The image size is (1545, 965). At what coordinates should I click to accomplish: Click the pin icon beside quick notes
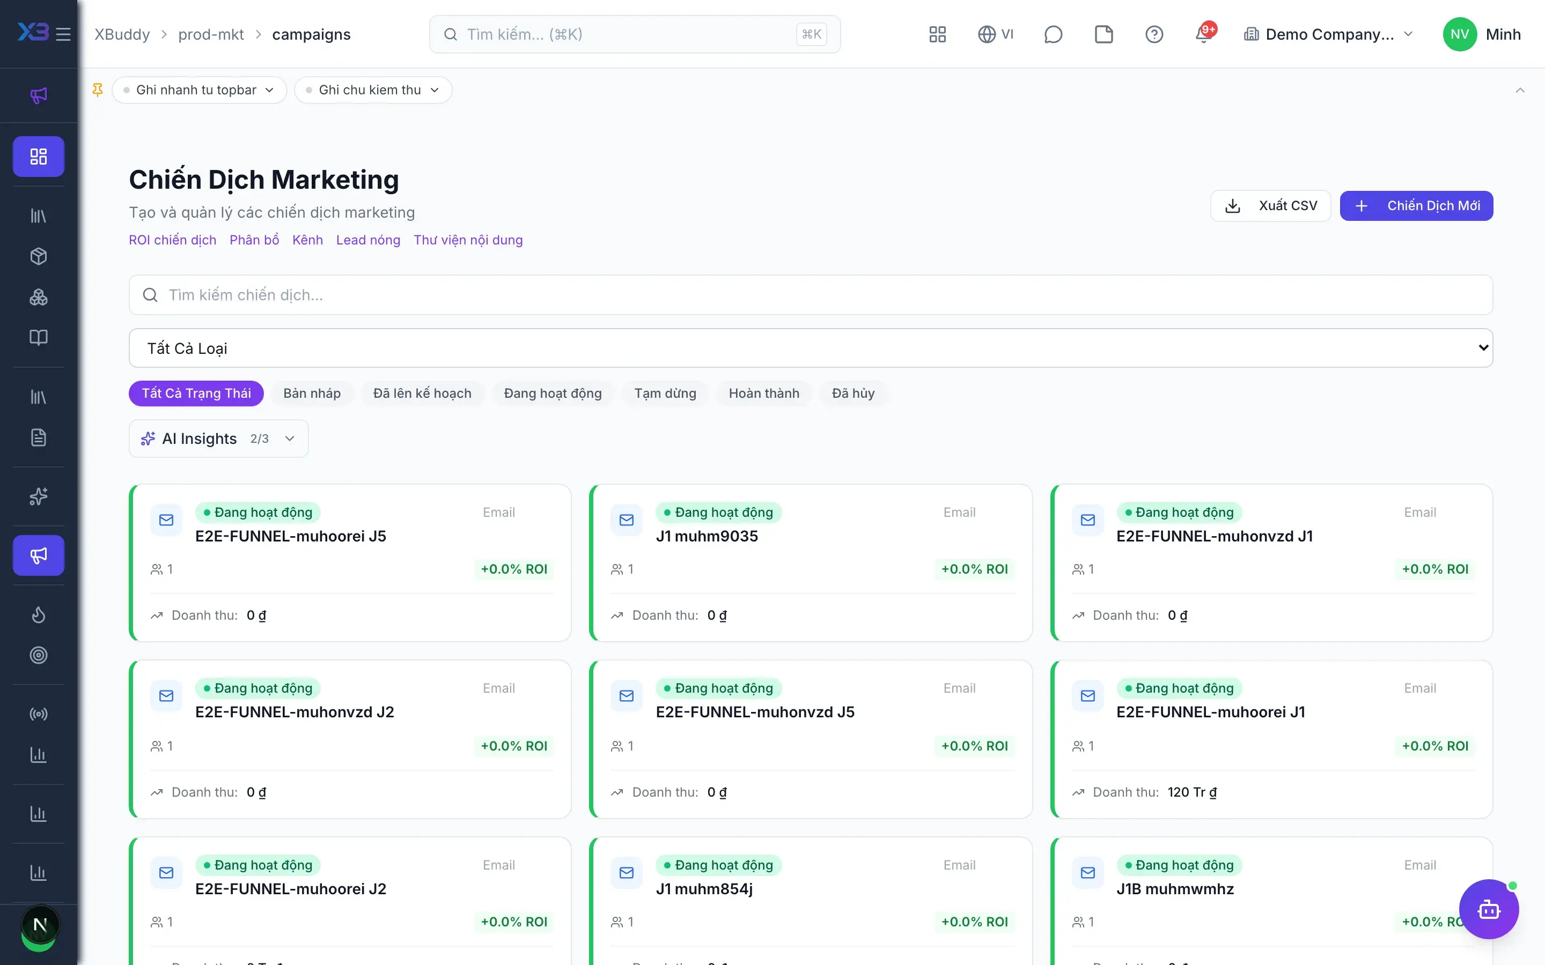tap(98, 90)
